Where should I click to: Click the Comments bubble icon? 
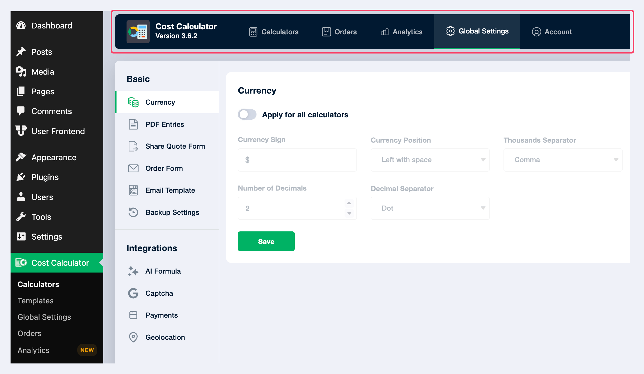coord(21,111)
